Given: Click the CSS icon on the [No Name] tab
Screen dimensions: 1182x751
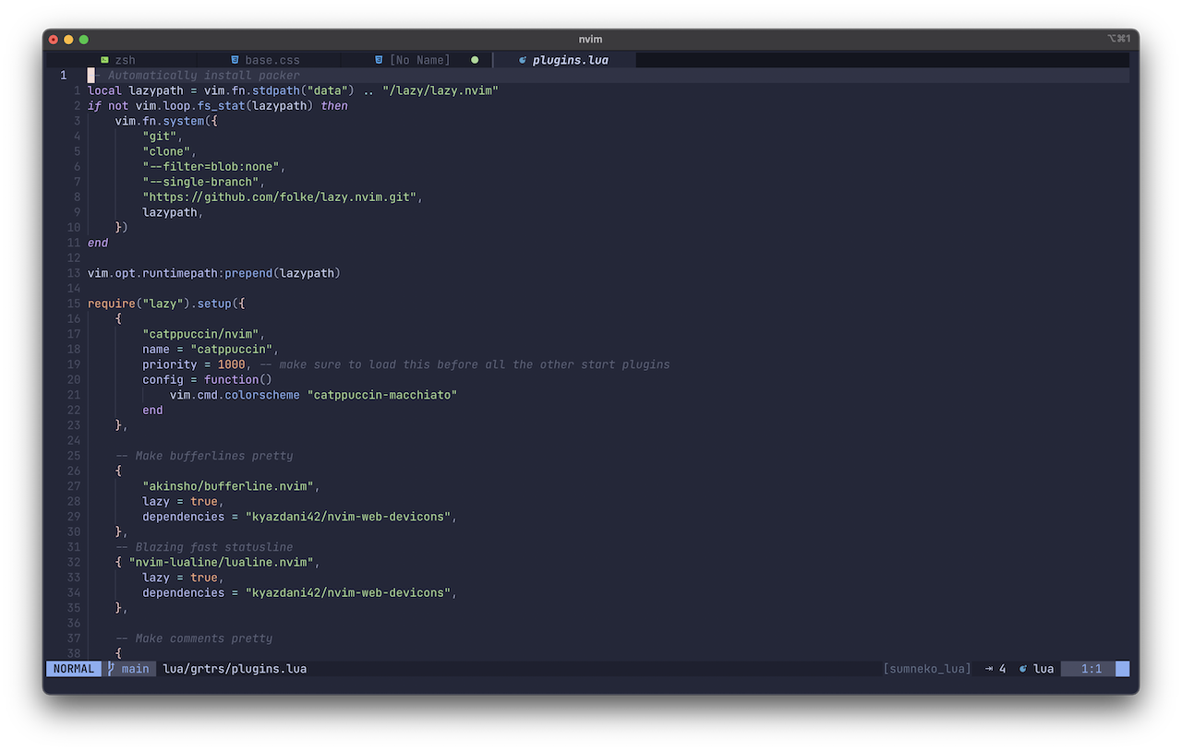Looking at the screenshot, I should (x=379, y=59).
